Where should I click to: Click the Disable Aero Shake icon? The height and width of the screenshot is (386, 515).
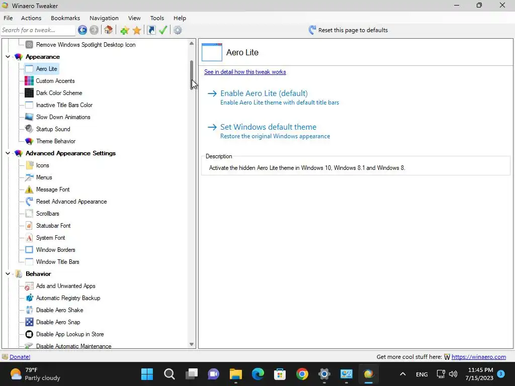click(29, 310)
